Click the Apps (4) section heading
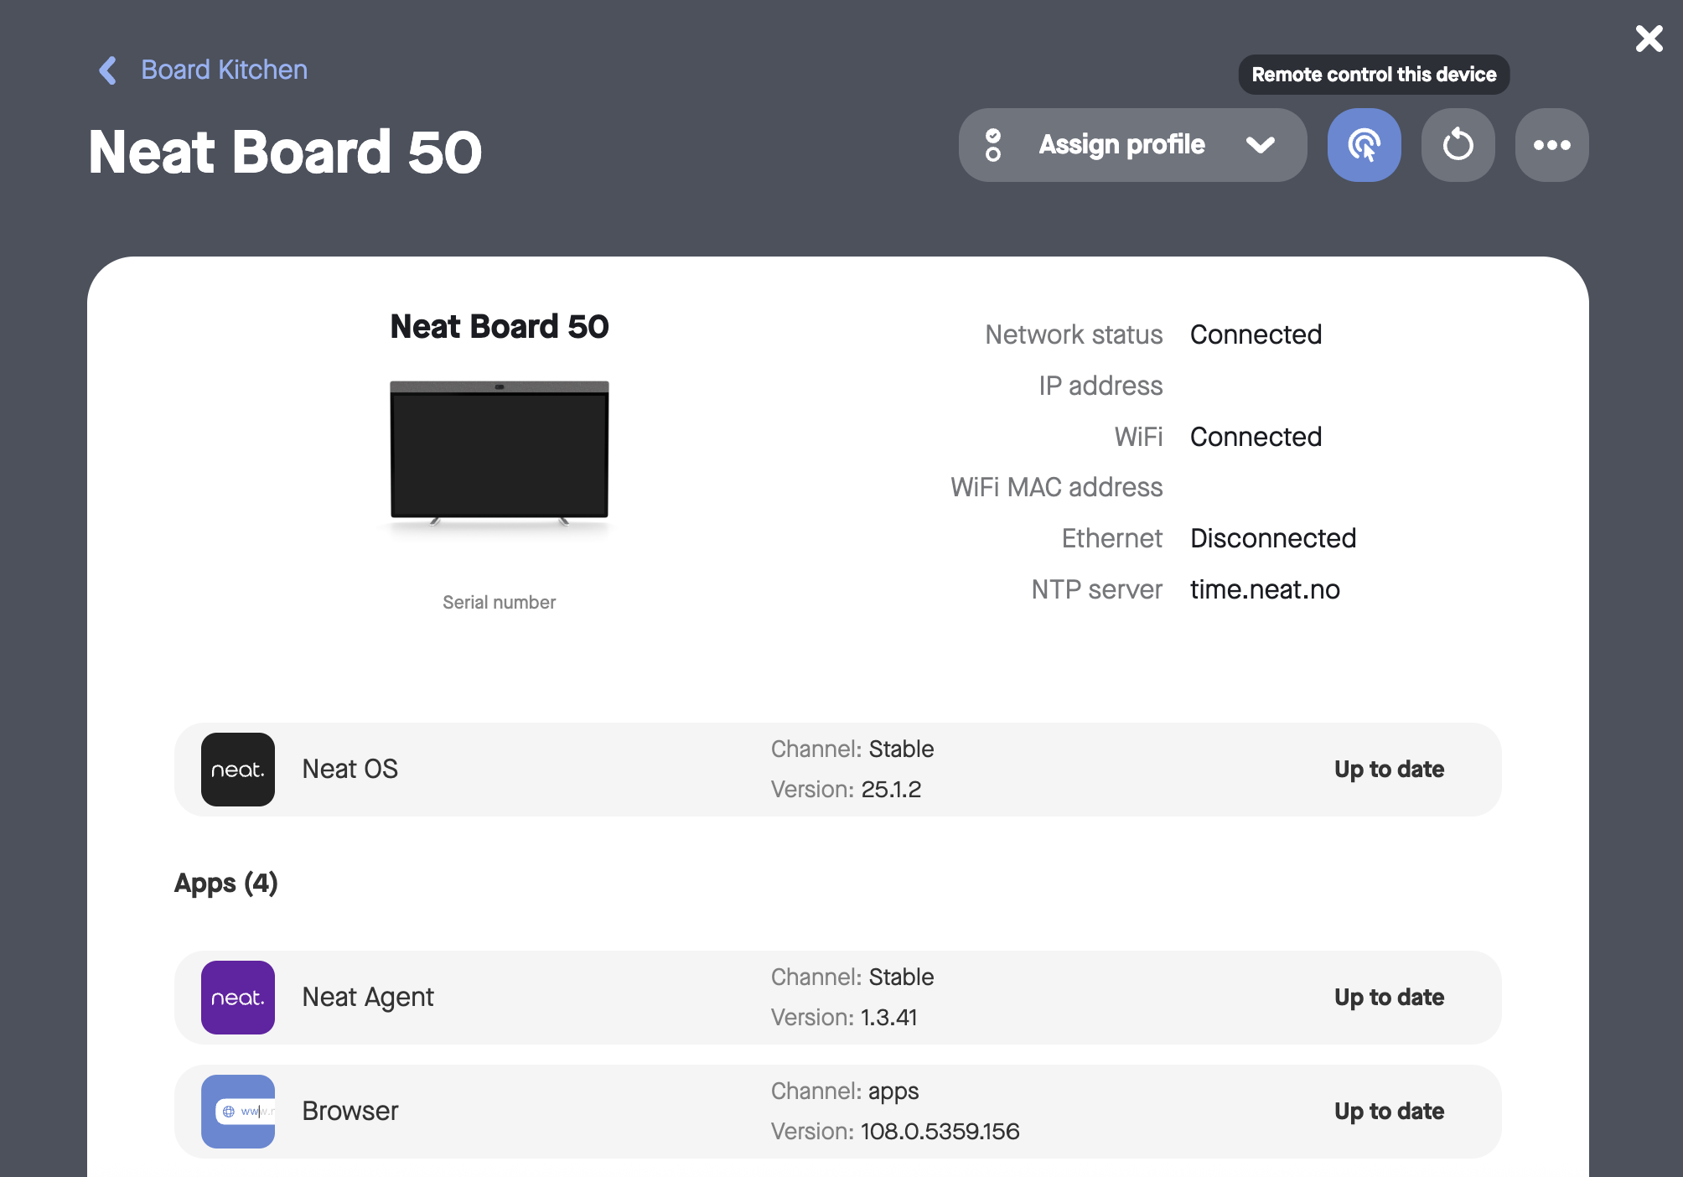1683x1177 pixels. coord(226,883)
